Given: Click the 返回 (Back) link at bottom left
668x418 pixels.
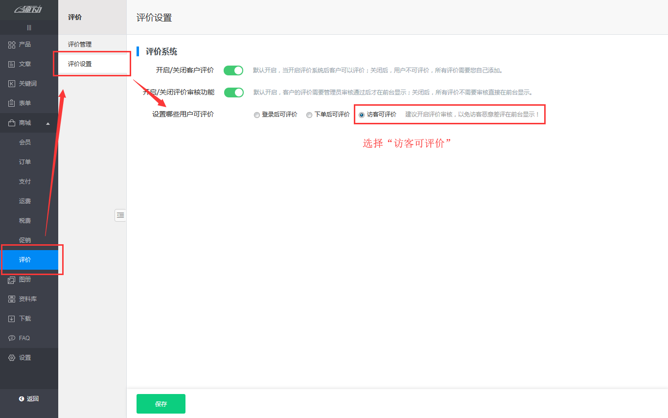Looking at the screenshot, I should tap(28, 398).
